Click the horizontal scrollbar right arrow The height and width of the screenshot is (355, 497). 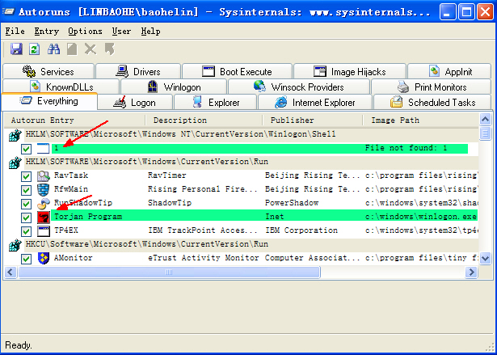[x=472, y=273]
